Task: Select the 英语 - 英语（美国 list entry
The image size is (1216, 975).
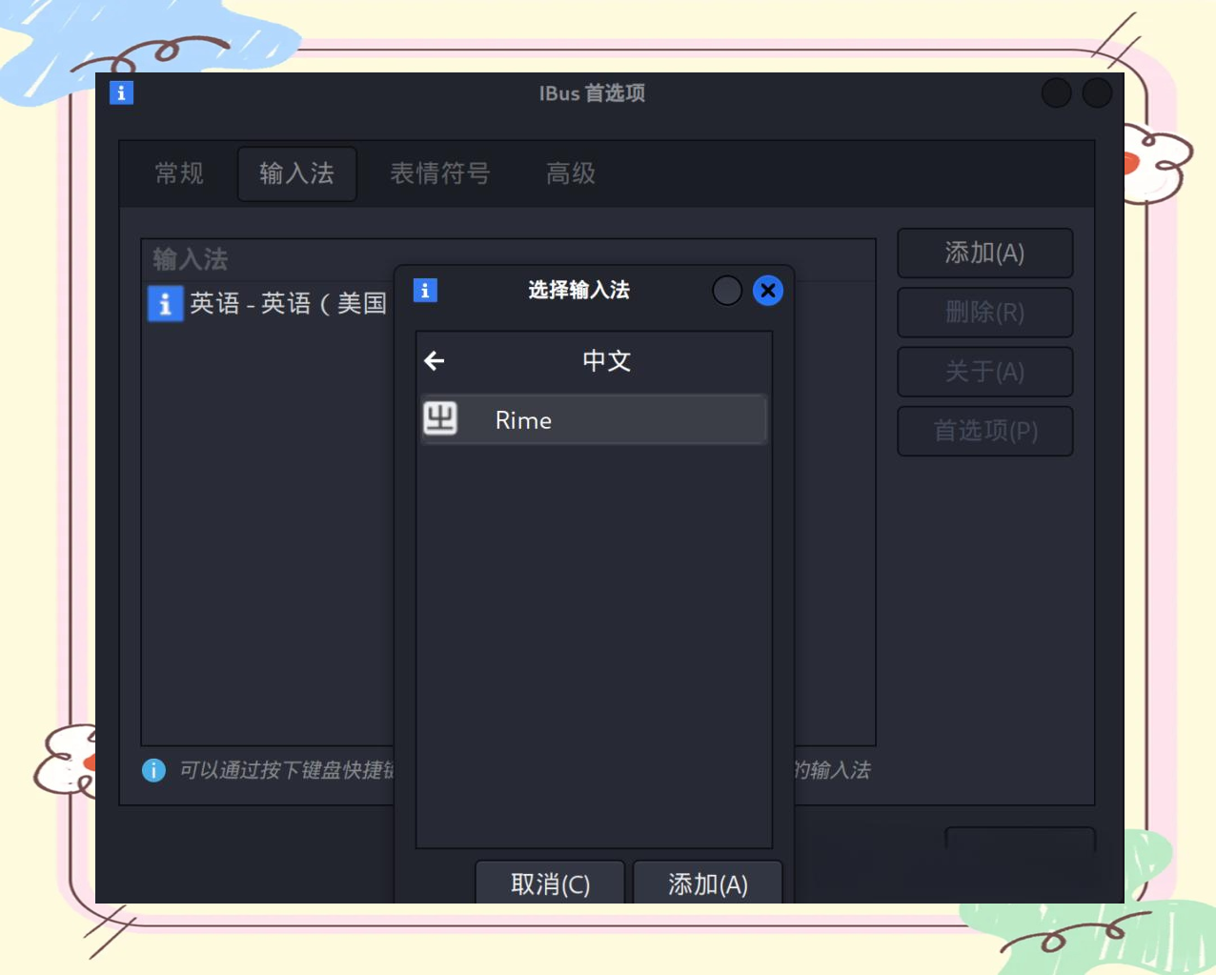Action: 268,303
